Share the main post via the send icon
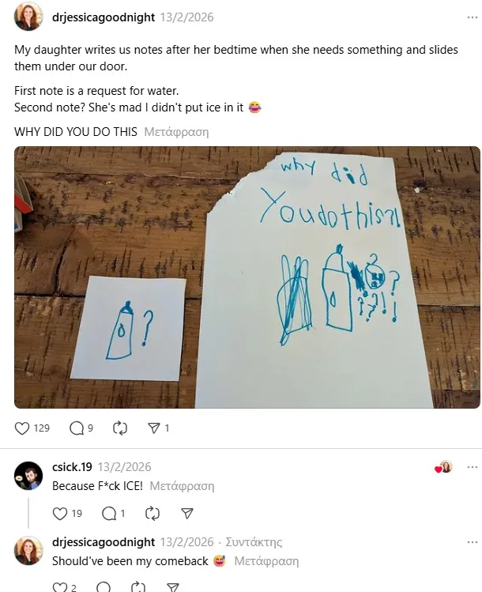Screen dimensions: 482x592 (x=154, y=428)
